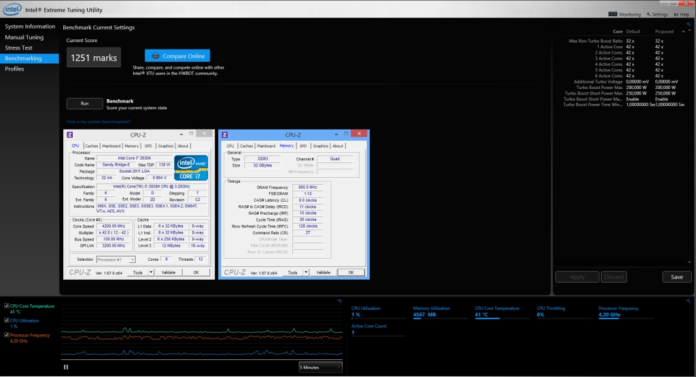Collapse the Core settings section chevron
This screenshot has width=696, height=377.
click(x=683, y=31)
